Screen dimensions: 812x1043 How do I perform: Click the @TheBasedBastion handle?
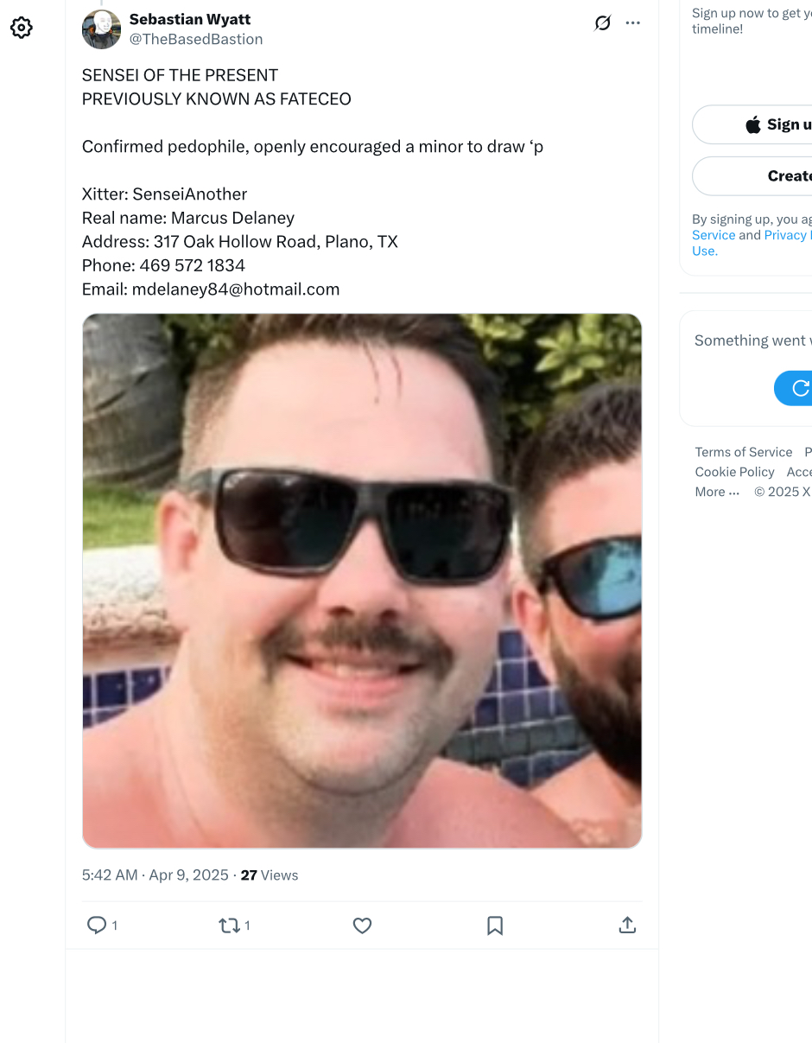(x=196, y=39)
